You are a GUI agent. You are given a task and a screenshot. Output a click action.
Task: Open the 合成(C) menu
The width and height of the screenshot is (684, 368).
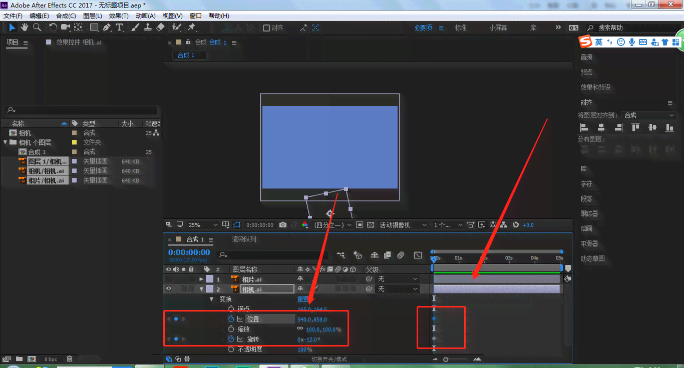(x=66, y=16)
